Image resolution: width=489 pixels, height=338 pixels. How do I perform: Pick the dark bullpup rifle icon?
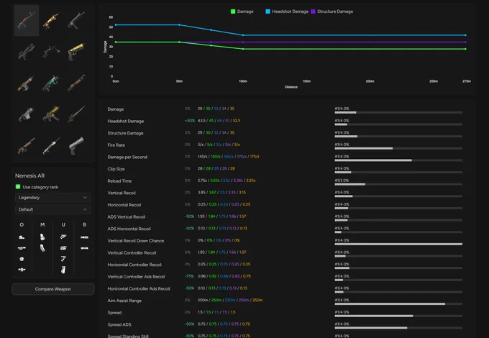tap(27, 52)
